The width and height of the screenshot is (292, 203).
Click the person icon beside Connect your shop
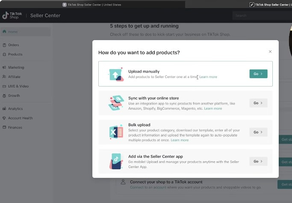(123, 182)
